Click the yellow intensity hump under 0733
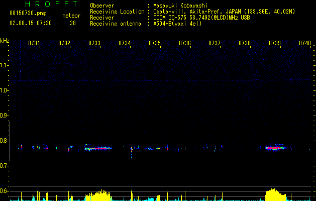 pos(98,195)
